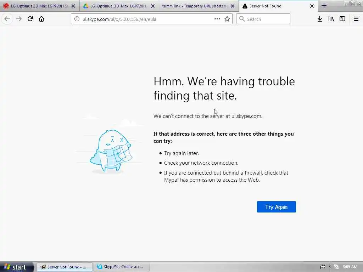Open the hamburger application menu
The height and width of the screenshot is (272, 363).
pyautogui.click(x=356, y=19)
